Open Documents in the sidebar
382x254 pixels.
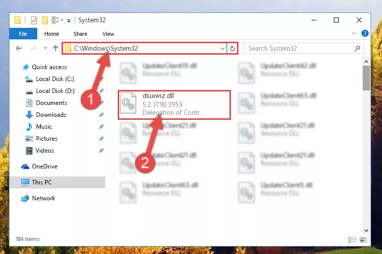point(51,103)
